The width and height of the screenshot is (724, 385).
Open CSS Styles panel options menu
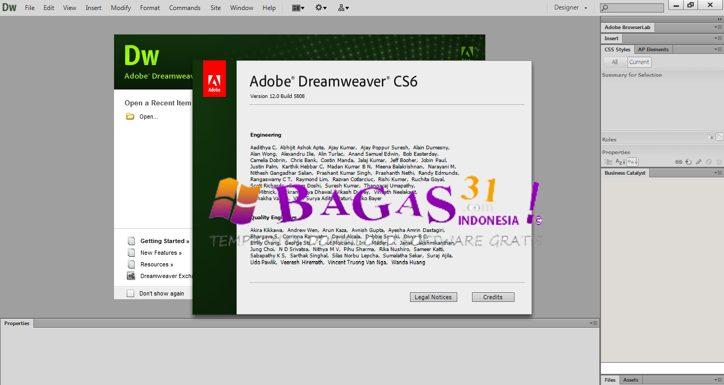point(719,50)
